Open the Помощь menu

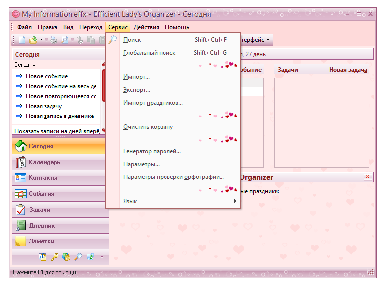coord(177,27)
